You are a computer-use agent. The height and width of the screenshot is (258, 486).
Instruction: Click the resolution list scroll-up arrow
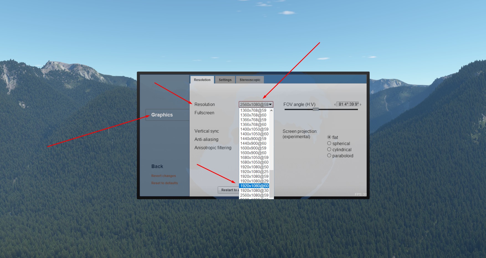[x=272, y=110]
